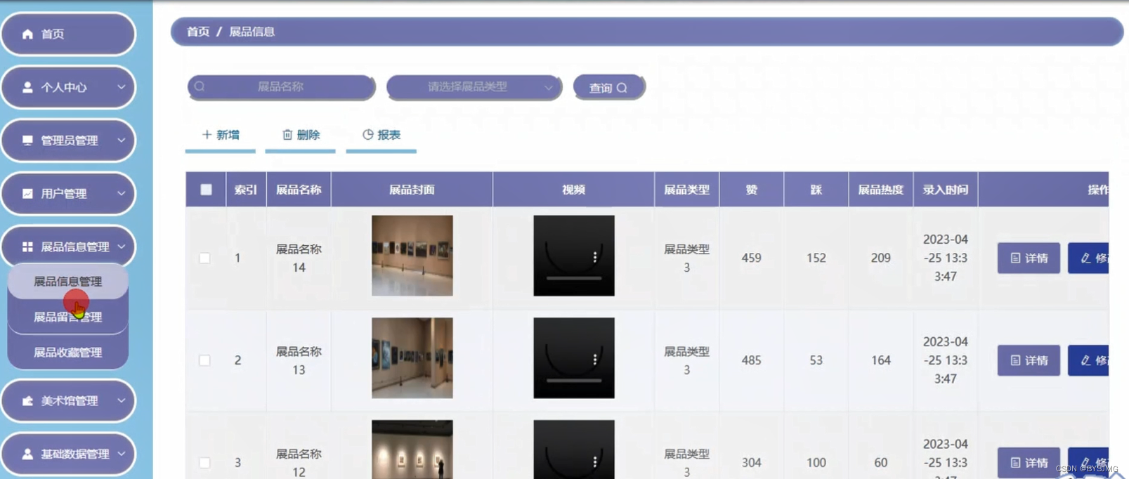Expand the 个人中心 menu chevron

coord(121,87)
